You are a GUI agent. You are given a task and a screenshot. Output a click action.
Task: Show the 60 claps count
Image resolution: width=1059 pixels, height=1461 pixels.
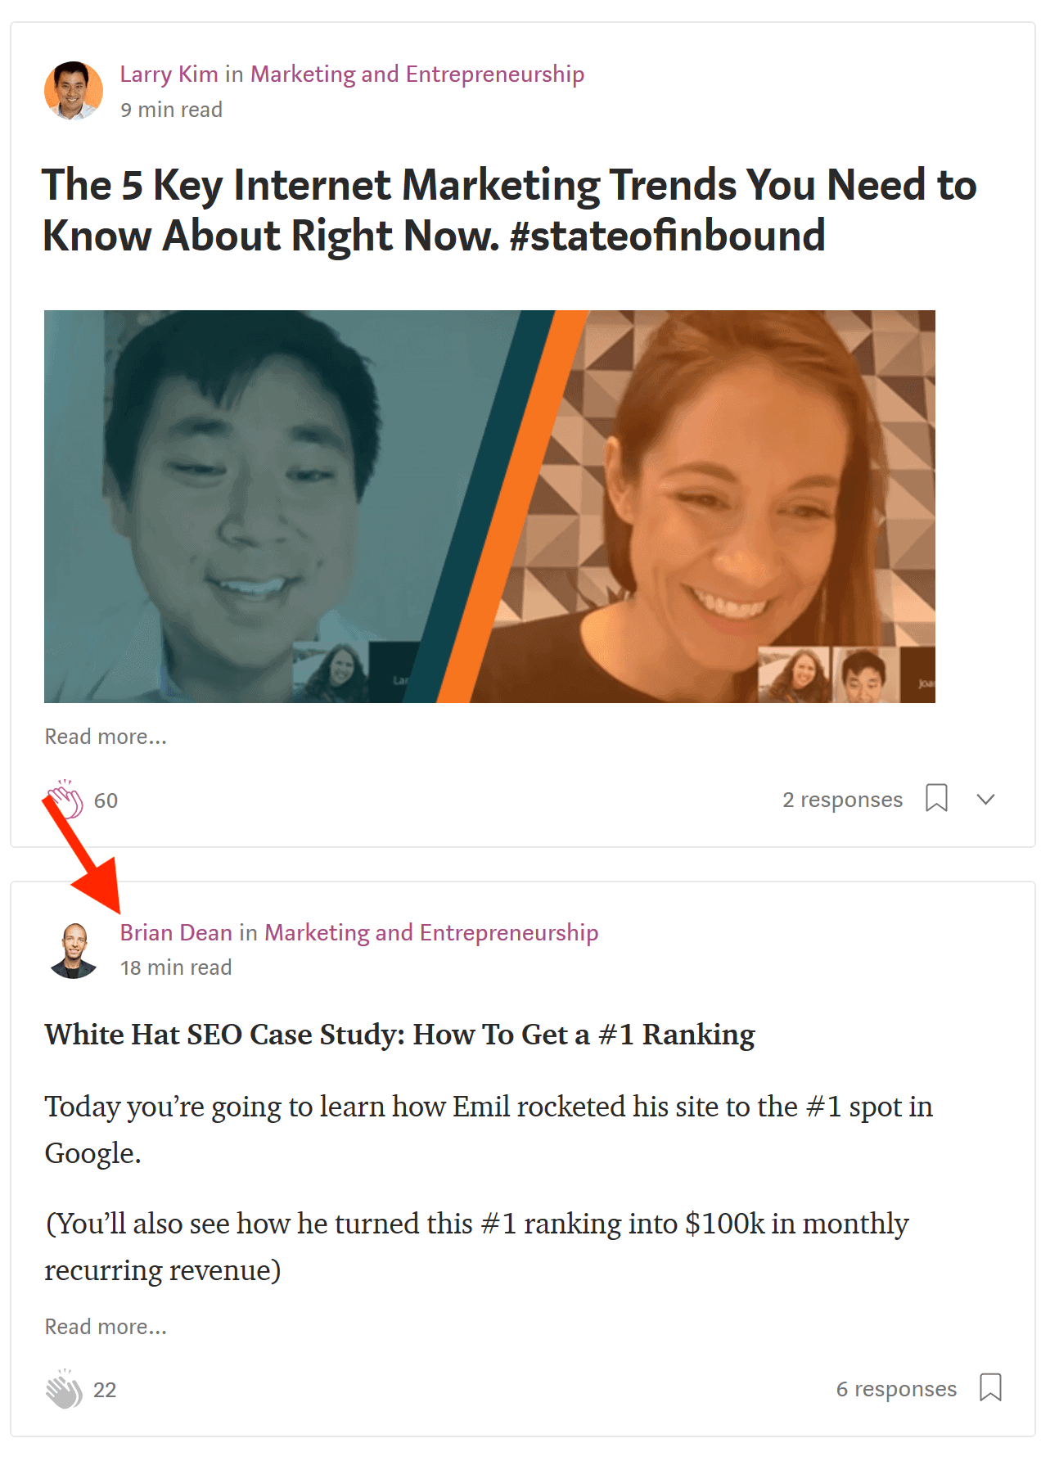106,800
